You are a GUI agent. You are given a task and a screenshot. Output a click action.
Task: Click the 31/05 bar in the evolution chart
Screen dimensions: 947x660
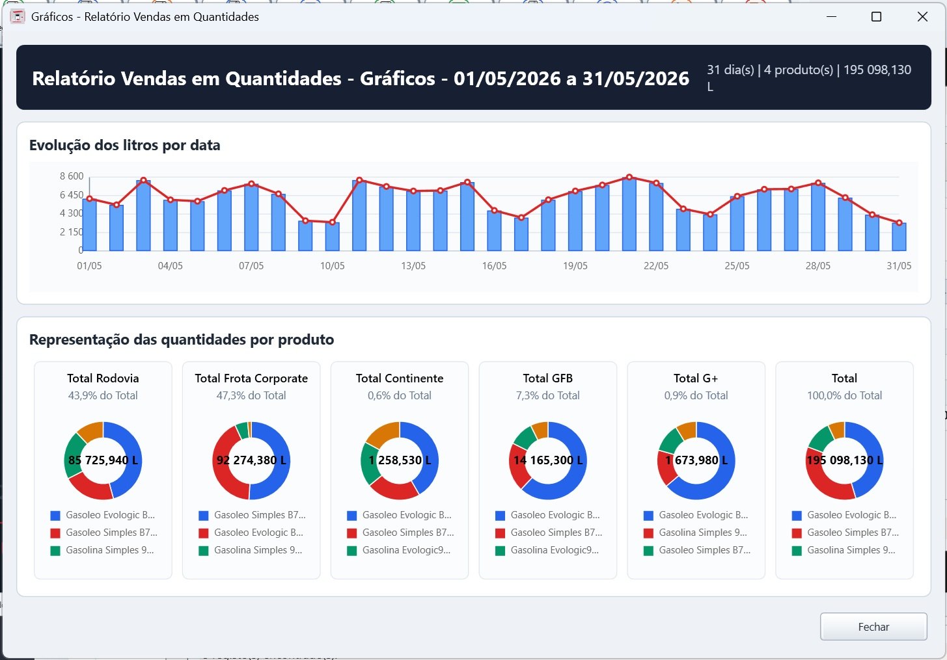[899, 237]
